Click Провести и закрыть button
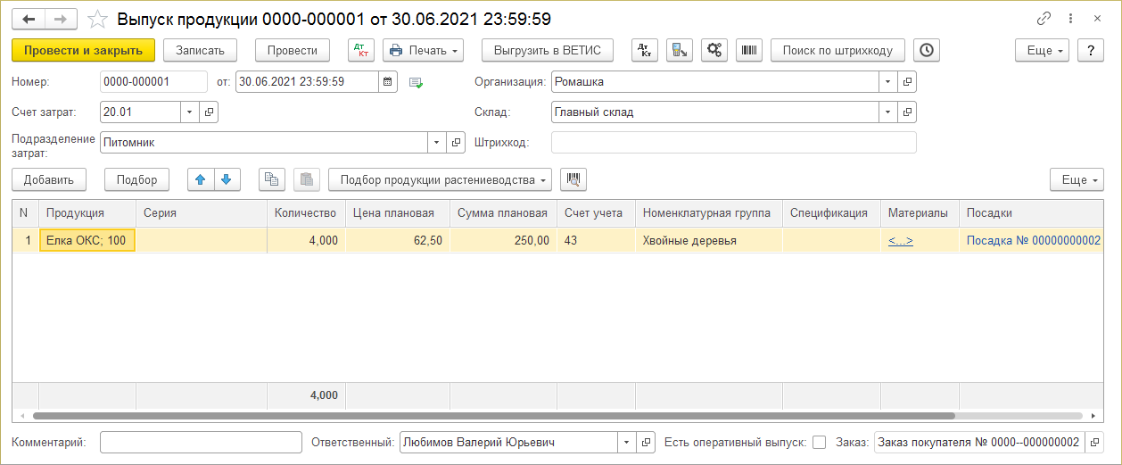 click(x=84, y=50)
